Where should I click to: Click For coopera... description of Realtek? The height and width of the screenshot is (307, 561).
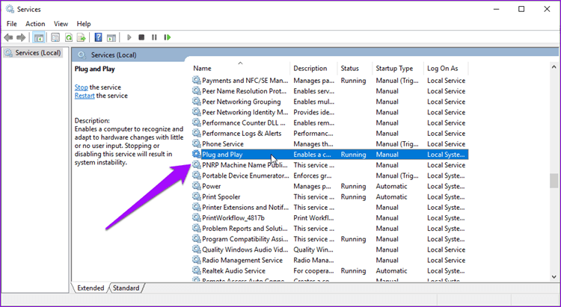click(313, 271)
